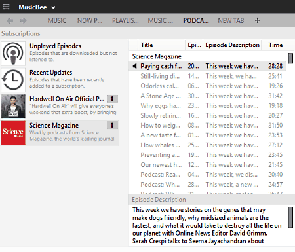Click the now-playing speaker icon
This screenshot has height=252, width=295.
[134, 66]
